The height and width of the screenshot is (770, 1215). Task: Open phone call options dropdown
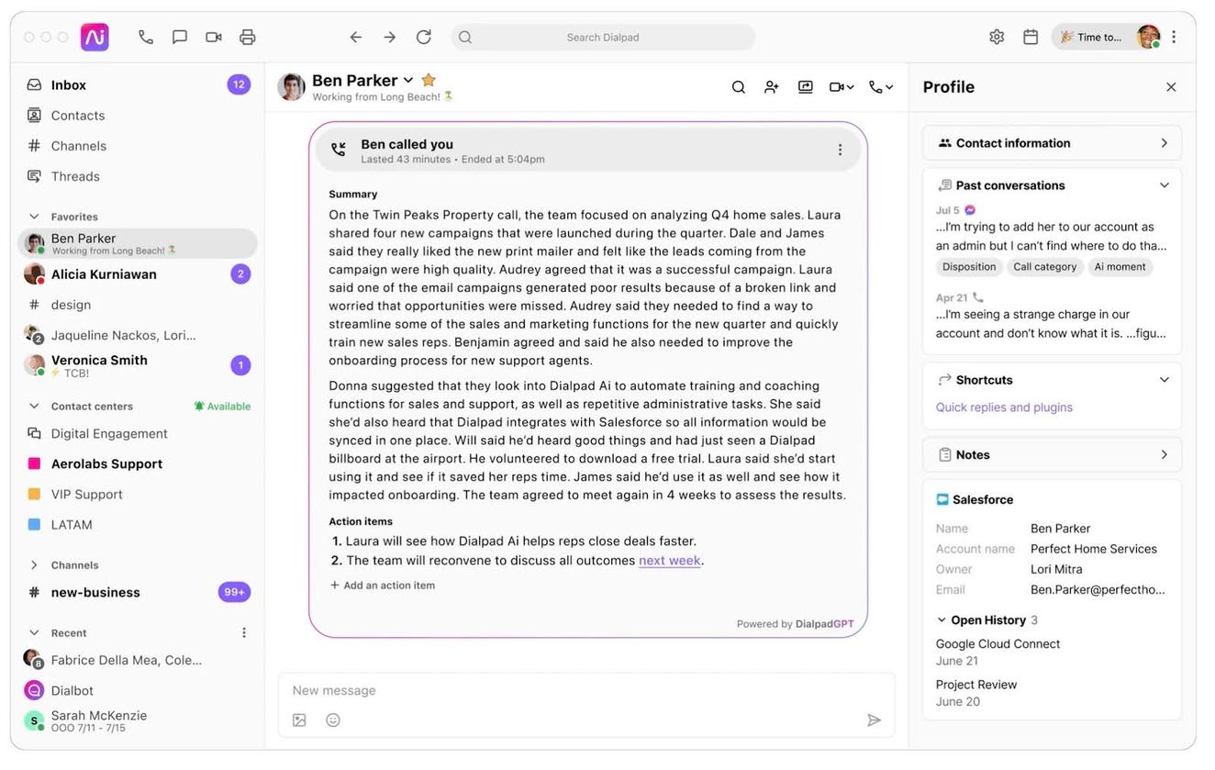(x=881, y=87)
